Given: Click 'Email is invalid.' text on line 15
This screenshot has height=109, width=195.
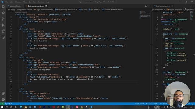Looking at the screenshot, I should tap(39, 48).
